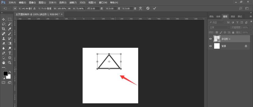The image size is (253, 107).
Task: Select the Move tool
Action: click(4, 19)
